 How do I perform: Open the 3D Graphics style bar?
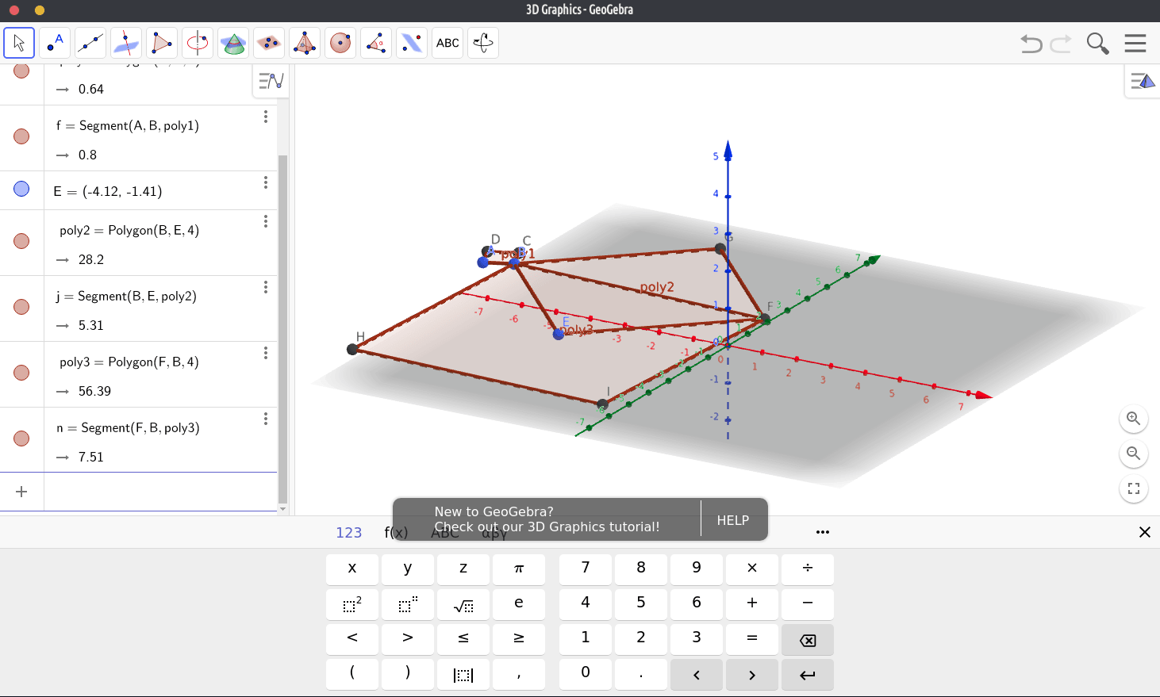click(x=1143, y=81)
